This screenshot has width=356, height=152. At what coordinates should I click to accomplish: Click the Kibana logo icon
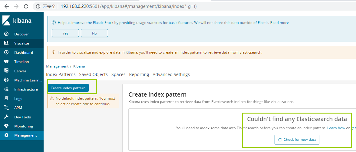(x=6, y=21)
